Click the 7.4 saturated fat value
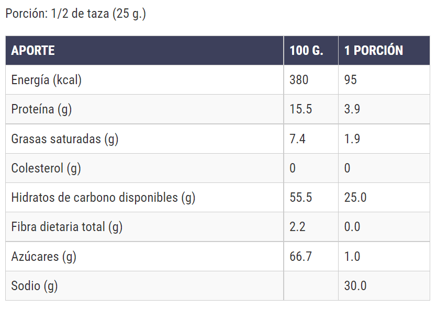Screen dimensions: 437x310 point(297,139)
